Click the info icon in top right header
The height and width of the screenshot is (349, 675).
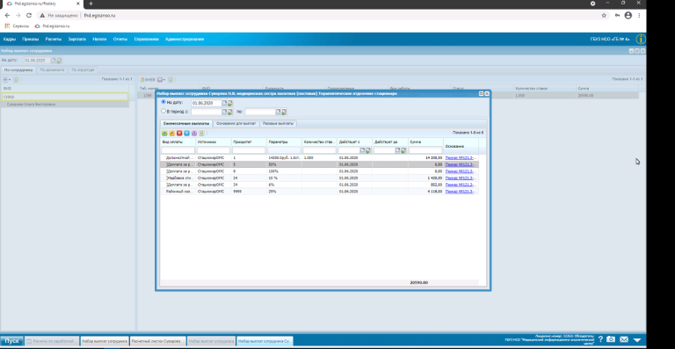pyautogui.click(x=641, y=40)
